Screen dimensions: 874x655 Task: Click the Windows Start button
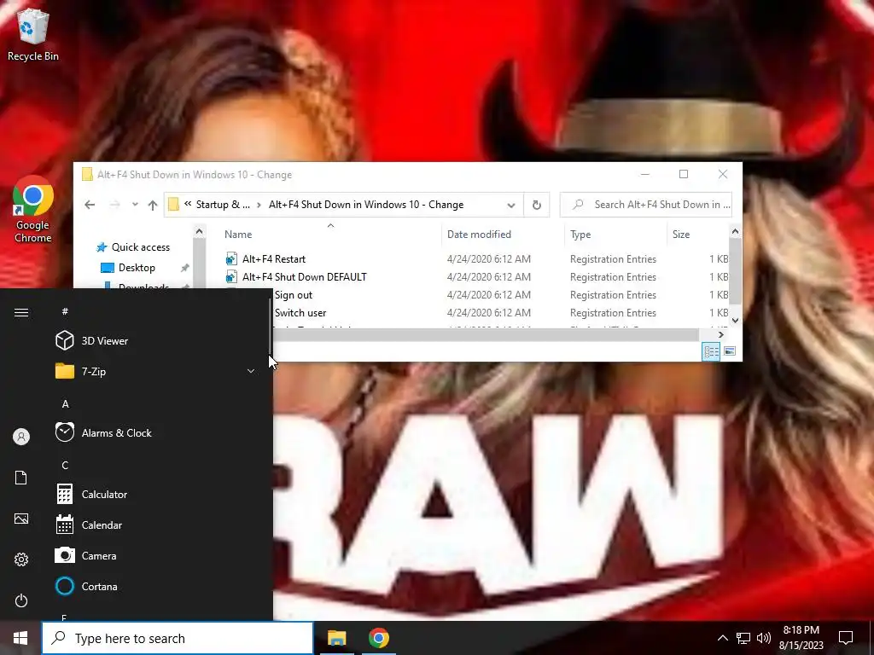pos(20,638)
